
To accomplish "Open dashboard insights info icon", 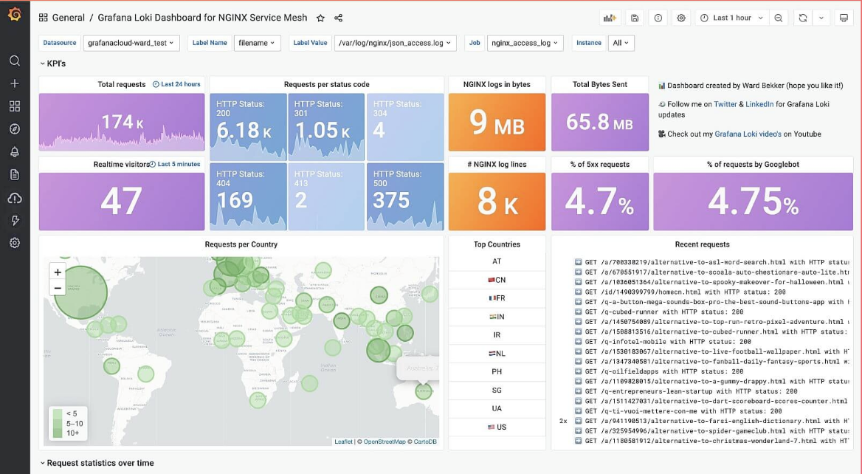I will click(x=658, y=18).
